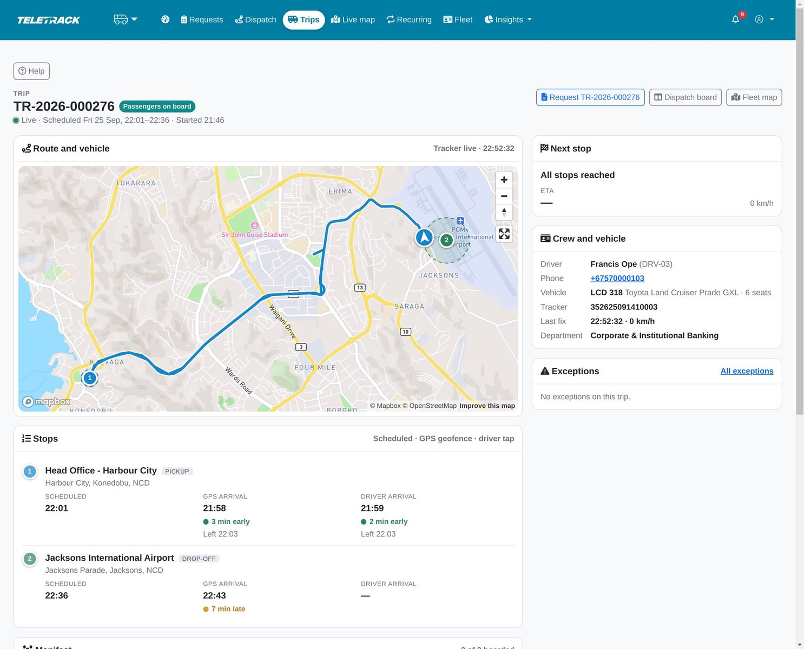Open notifications bell
804x649 pixels.
coord(736,19)
